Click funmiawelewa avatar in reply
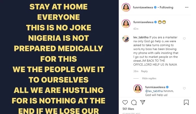The height and width of the screenshot is (114, 196). pos(138,89)
